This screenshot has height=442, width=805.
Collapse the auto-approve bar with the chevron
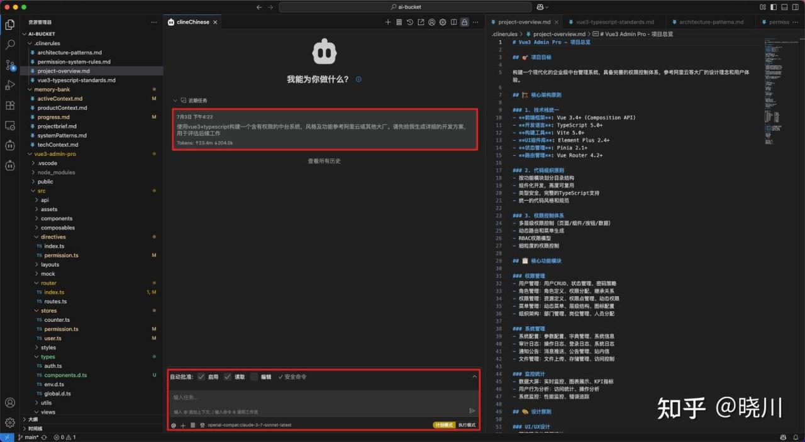click(475, 377)
